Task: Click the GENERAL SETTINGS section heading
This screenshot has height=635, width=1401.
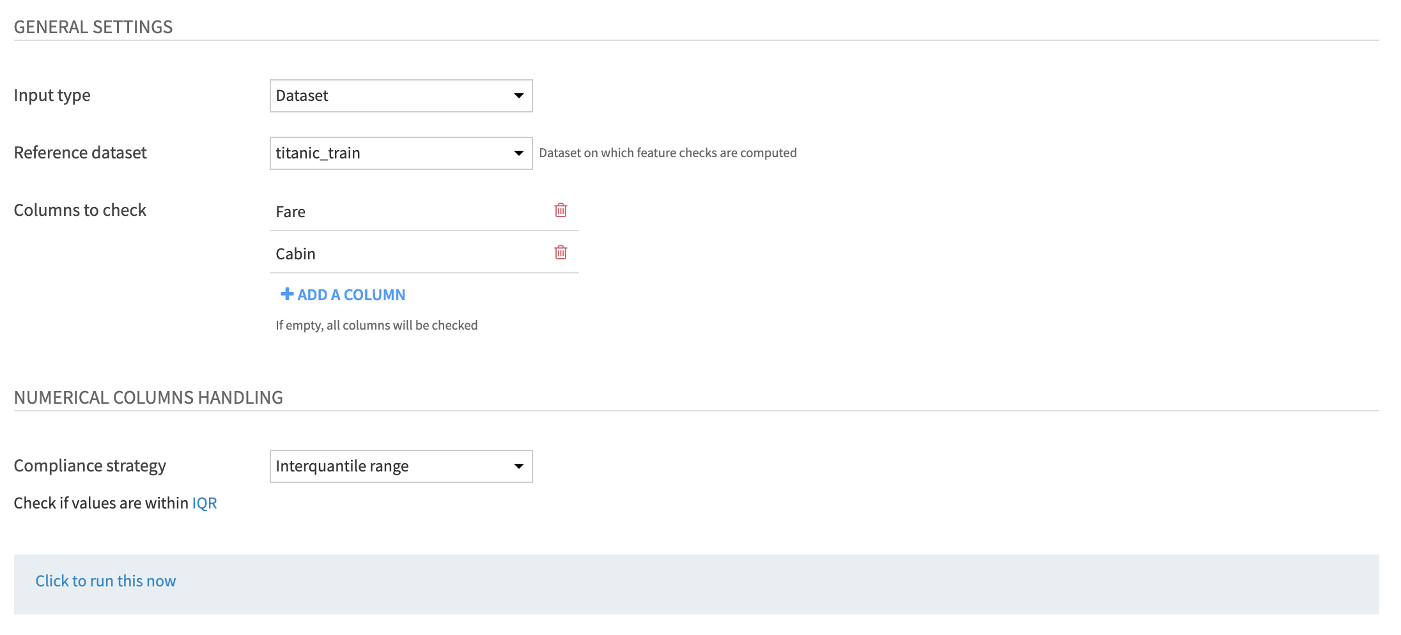Action: 93,27
